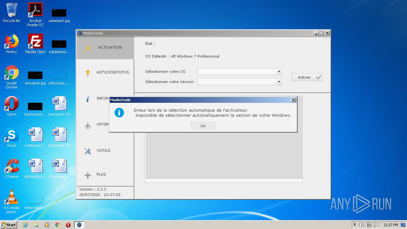Open the Windows Start menu

coord(9,225)
